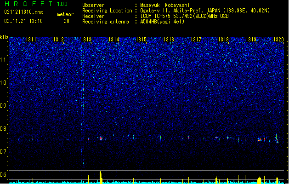Click the meteor label
The image size is (289, 184).
pyautogui.click(x=65, y=14)
